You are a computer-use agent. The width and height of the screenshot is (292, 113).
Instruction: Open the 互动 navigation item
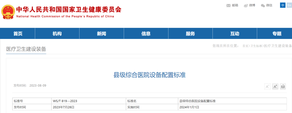[235, 34]
